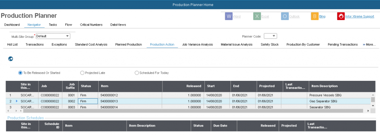Open the Pending Transactions tab
Screen dimensions: 380x135
(x=343, y=45)
